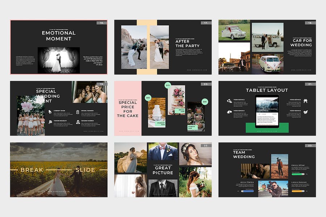Select the photographer standing in desert photo
This screenshot has width=326, height=217.
point(280,166)
